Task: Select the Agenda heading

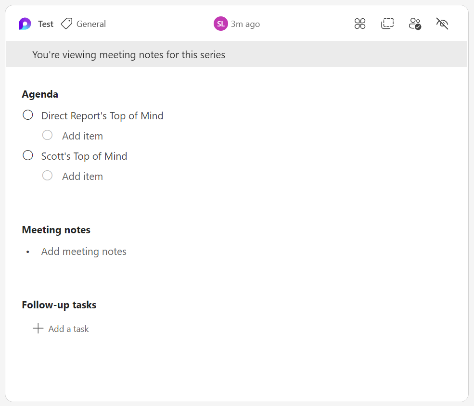Action: click(x=40, y=94)
